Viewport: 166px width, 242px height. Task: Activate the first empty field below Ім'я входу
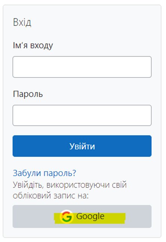pos(82,67)
